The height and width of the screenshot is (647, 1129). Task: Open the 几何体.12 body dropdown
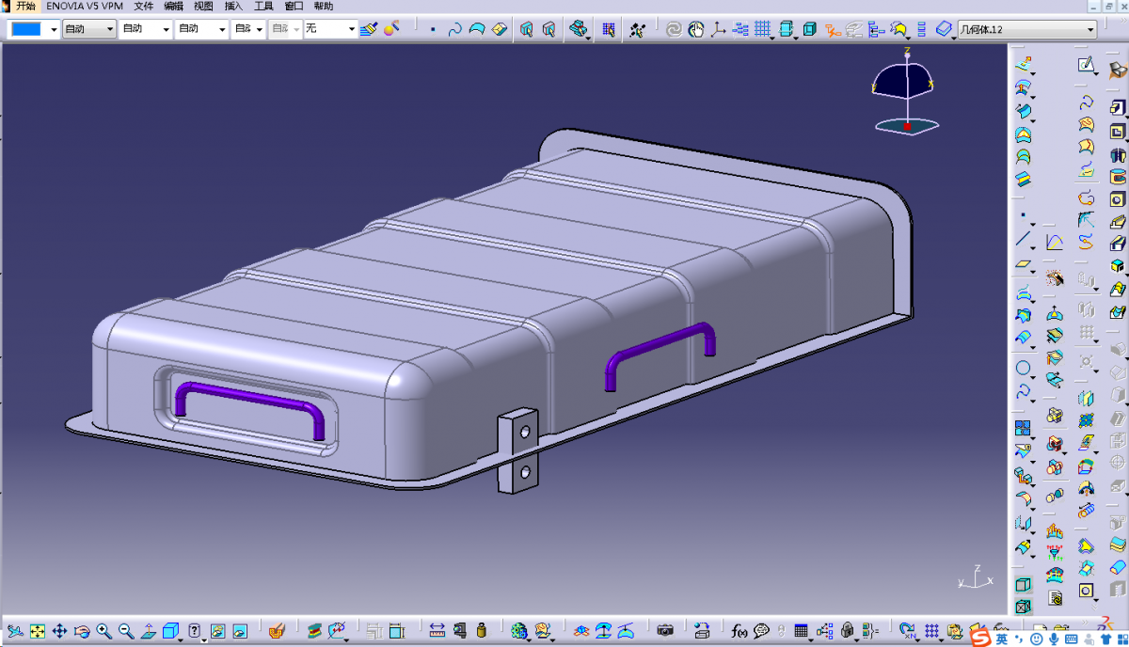[1090, 30]
